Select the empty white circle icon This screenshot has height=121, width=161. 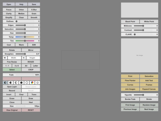(x=27, y=83)
